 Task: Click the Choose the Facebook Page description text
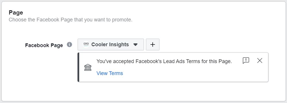tap(71, 20)
